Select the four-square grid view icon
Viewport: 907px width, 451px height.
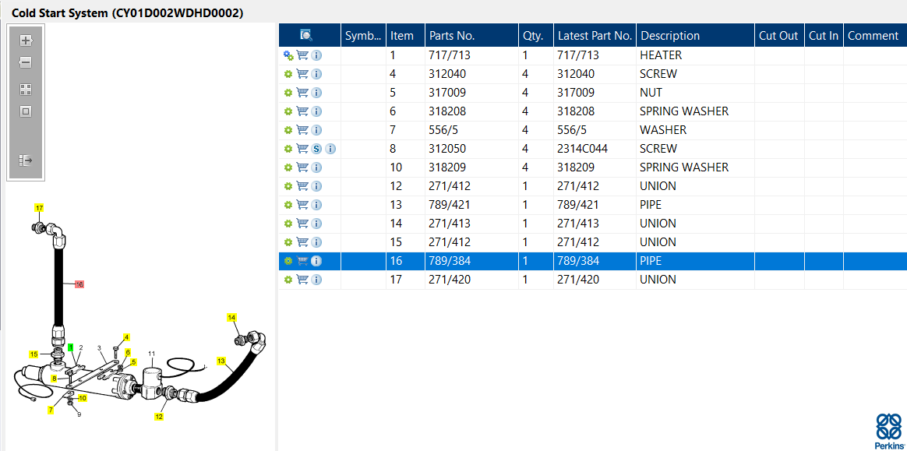click(26, 90)
